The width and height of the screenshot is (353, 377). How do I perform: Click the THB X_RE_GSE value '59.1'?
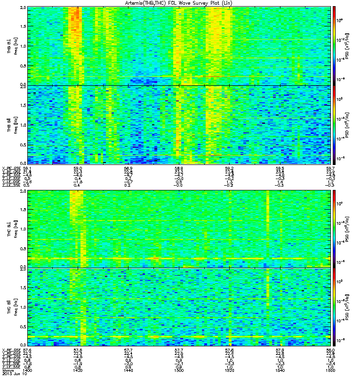[27, 168]
